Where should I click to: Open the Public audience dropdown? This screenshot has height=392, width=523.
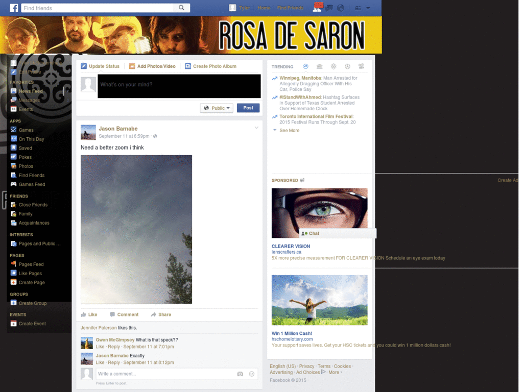point(217,108)
